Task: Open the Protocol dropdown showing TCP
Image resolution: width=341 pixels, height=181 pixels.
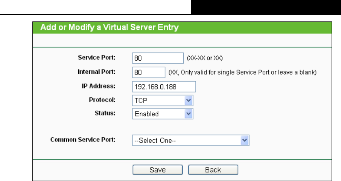Action: pyautogui.click(x=163, y=100)
